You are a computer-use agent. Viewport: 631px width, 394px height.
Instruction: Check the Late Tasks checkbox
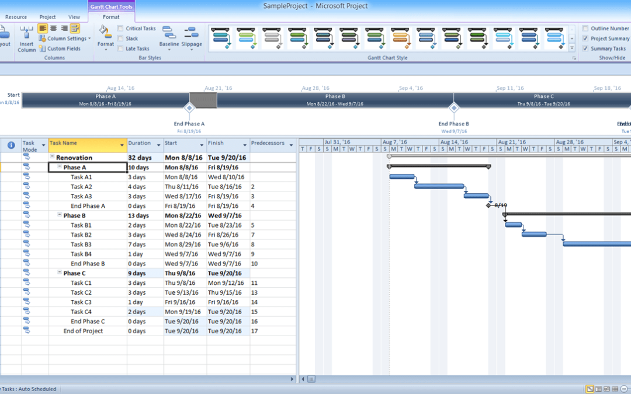120,49
